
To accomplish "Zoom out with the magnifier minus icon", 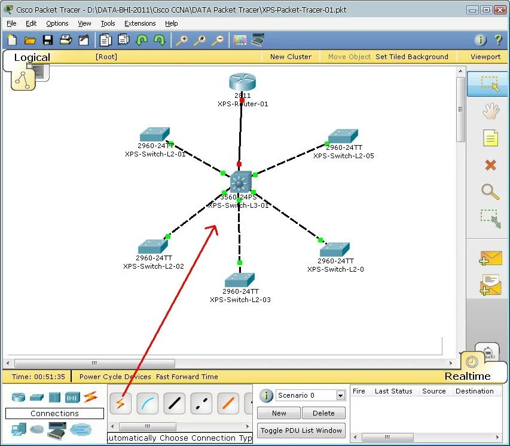I will 218,40.
